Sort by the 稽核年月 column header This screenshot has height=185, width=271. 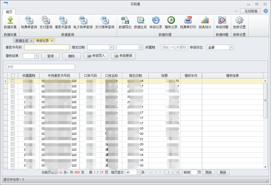[191, 76]
